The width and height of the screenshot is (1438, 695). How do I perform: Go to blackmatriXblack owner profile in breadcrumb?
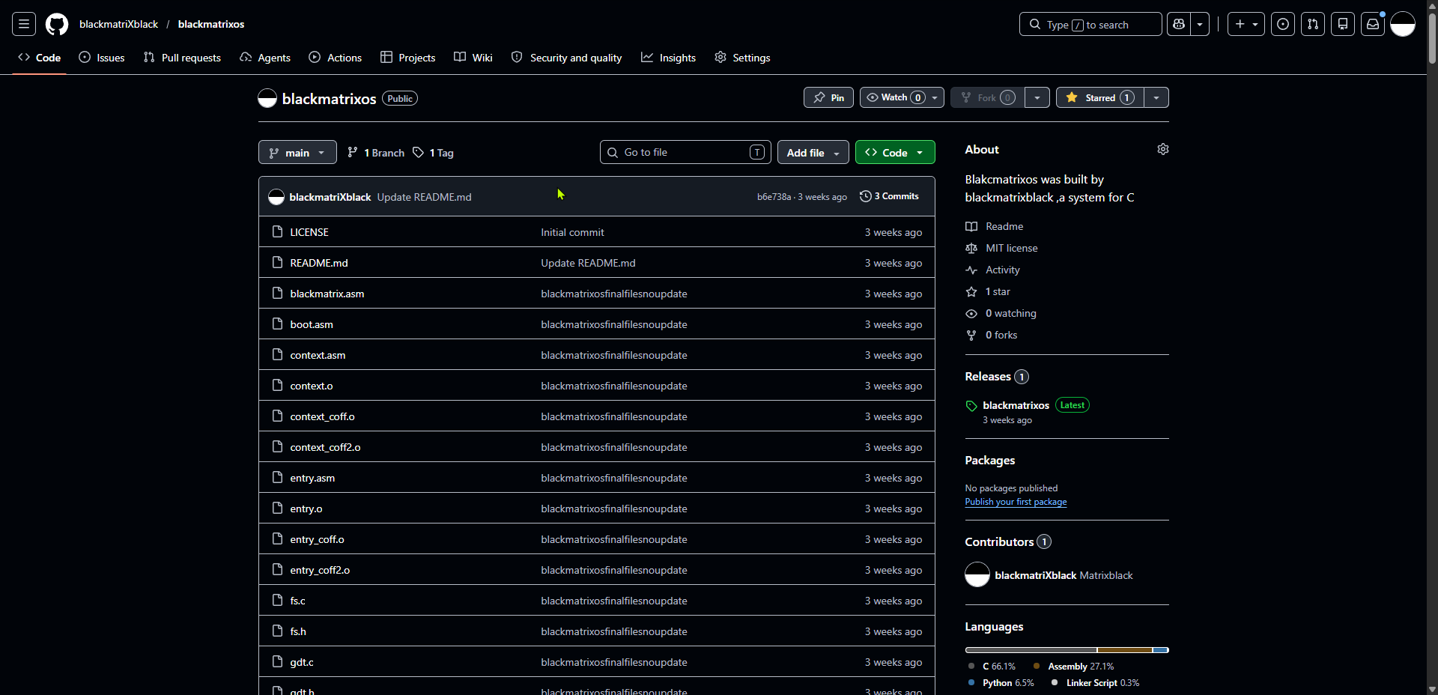[x=118, y=24]
